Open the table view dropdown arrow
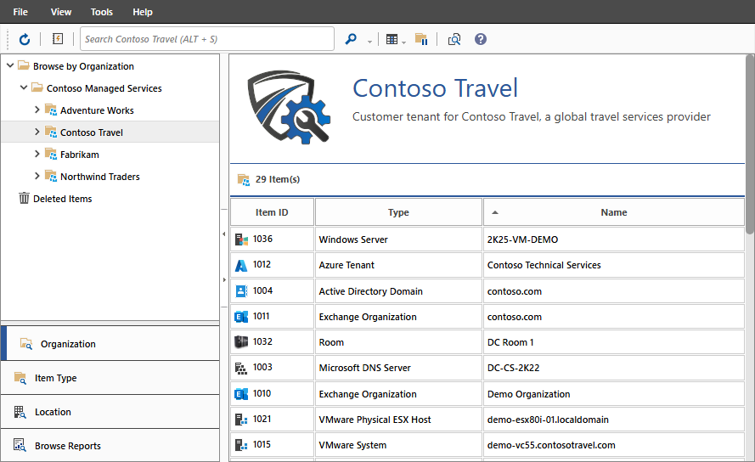This screenshot has width=755, height=462. [x=404, y=42]
